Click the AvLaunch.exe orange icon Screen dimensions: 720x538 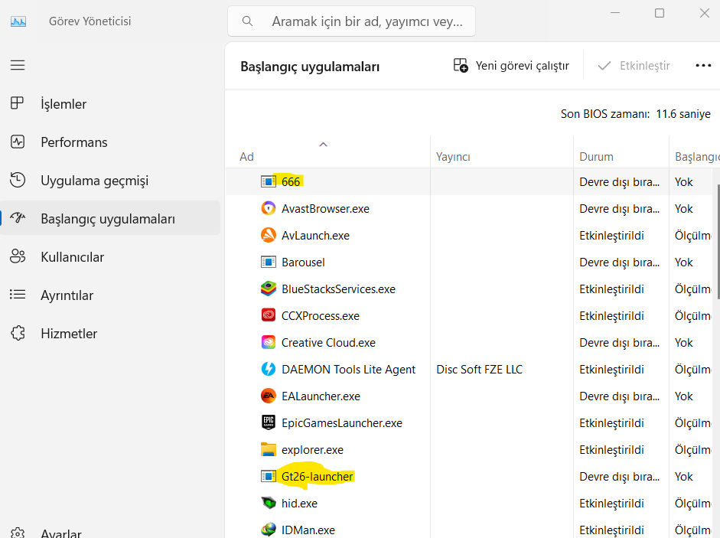point(268,235)
